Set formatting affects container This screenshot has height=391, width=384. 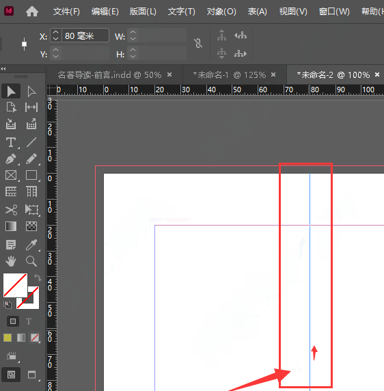click(x=13, y=321)
